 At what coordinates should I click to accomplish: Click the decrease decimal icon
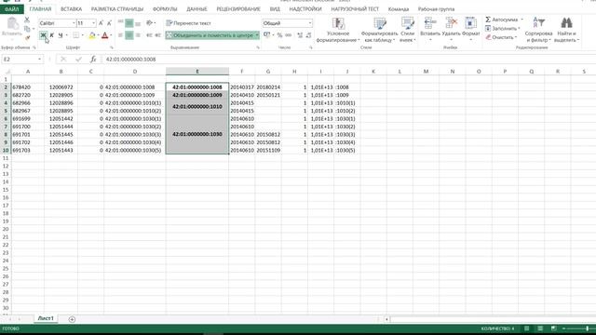[308, 35]
